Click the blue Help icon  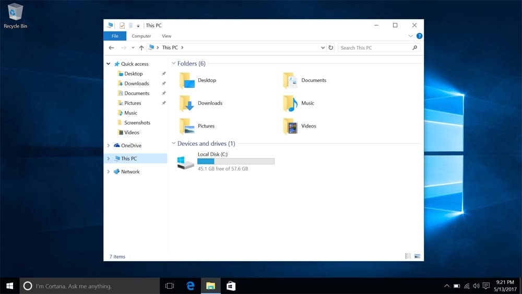pos(419,36)
